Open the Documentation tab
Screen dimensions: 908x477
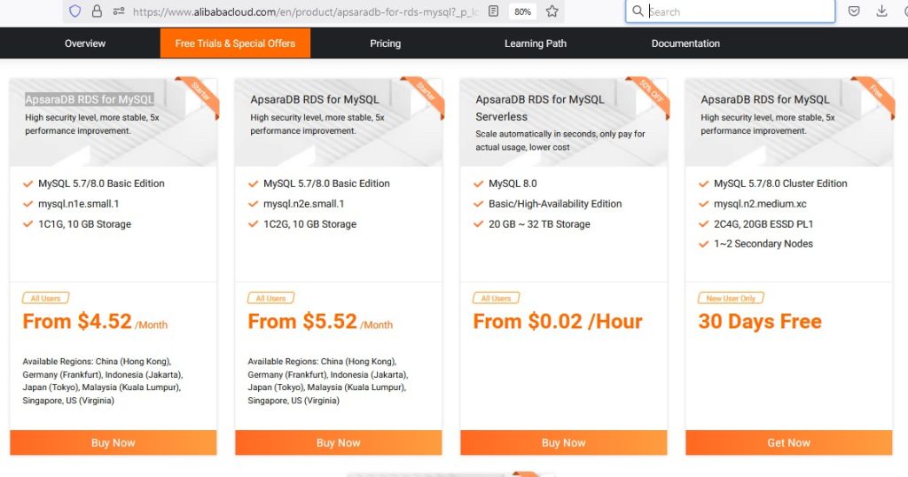[x=685, y=43]
